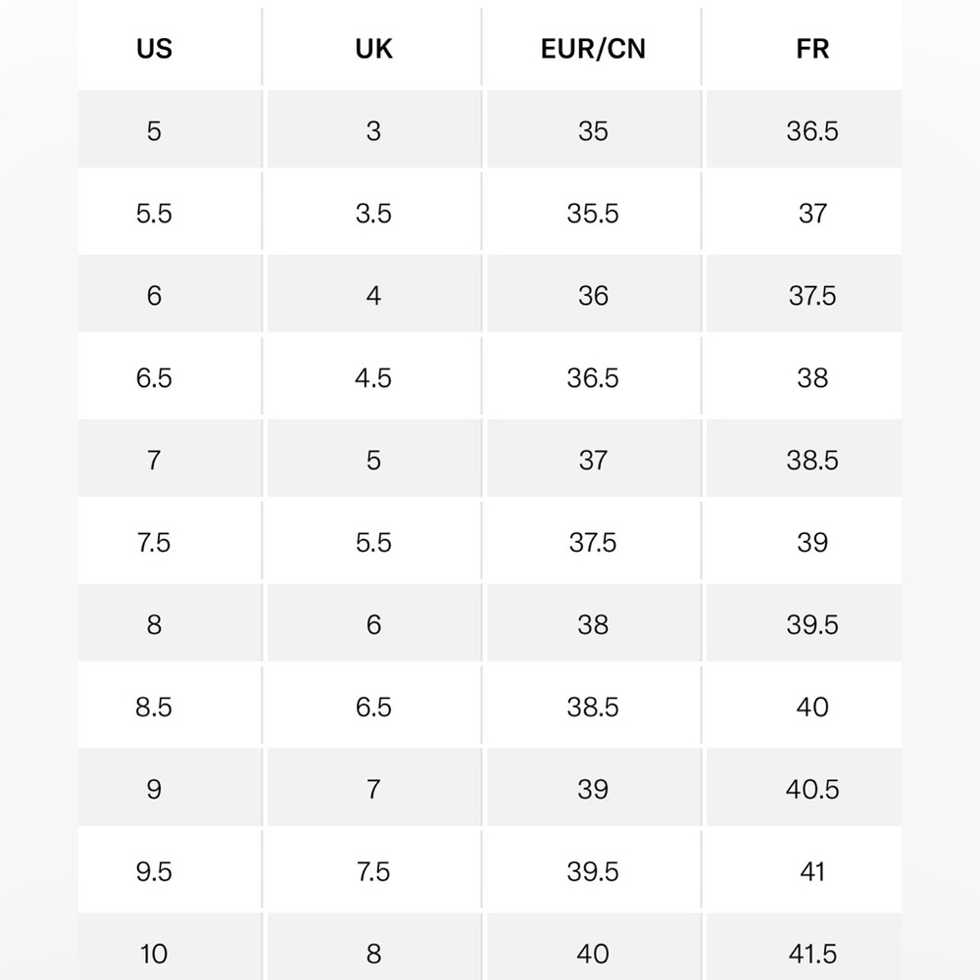Select UK size 7.5 cell

(374, 870)
